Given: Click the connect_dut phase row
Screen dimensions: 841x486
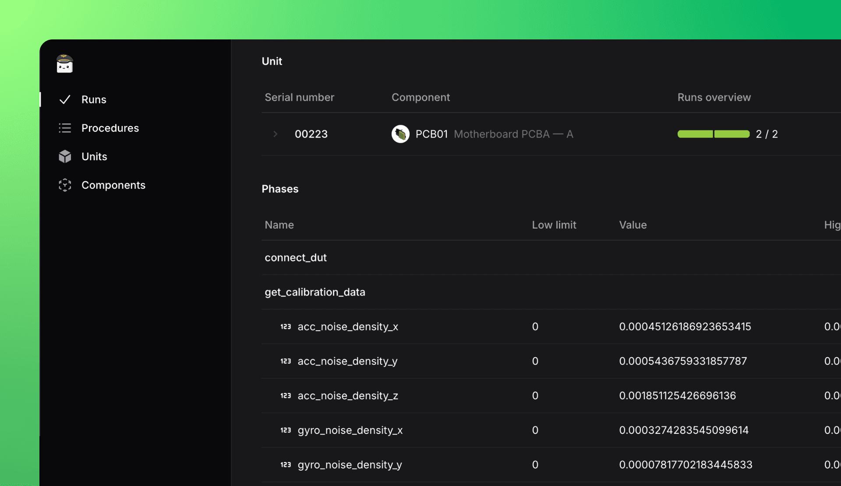Looking at the screenshot, I should pyautogui.click(x=296, y=257).
